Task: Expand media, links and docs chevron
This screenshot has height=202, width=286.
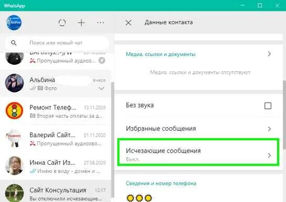Action: click(x=269, y=54)
